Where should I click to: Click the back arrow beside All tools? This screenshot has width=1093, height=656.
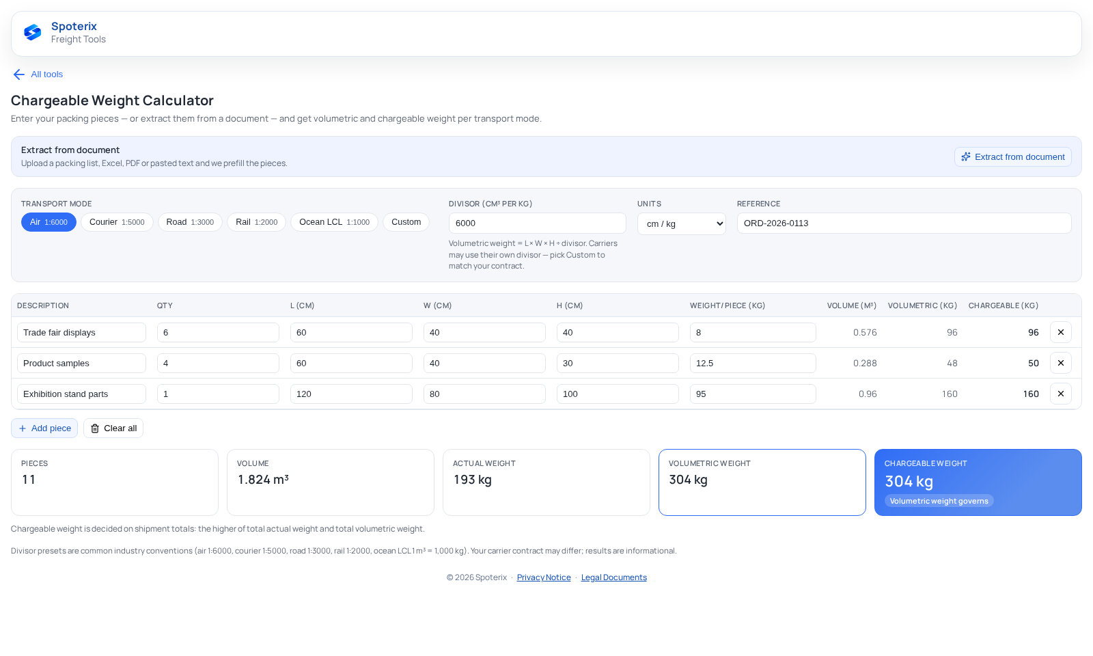pyautogui.click(x=19, y=74)
